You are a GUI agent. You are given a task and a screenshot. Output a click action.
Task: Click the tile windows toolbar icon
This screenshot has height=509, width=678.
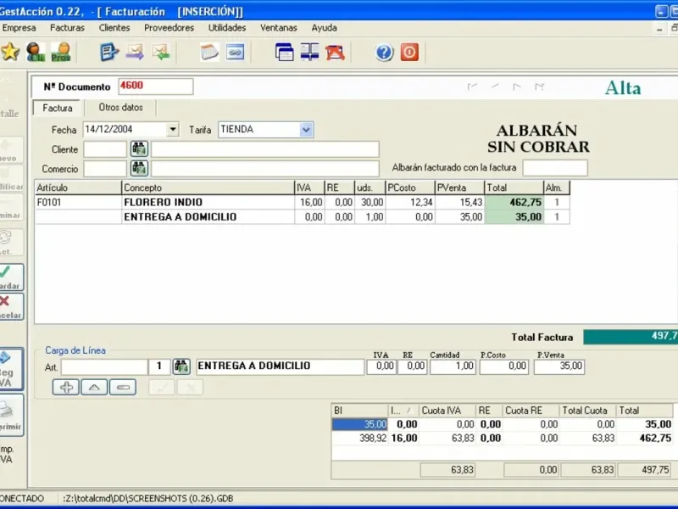(x=309, y=53)
